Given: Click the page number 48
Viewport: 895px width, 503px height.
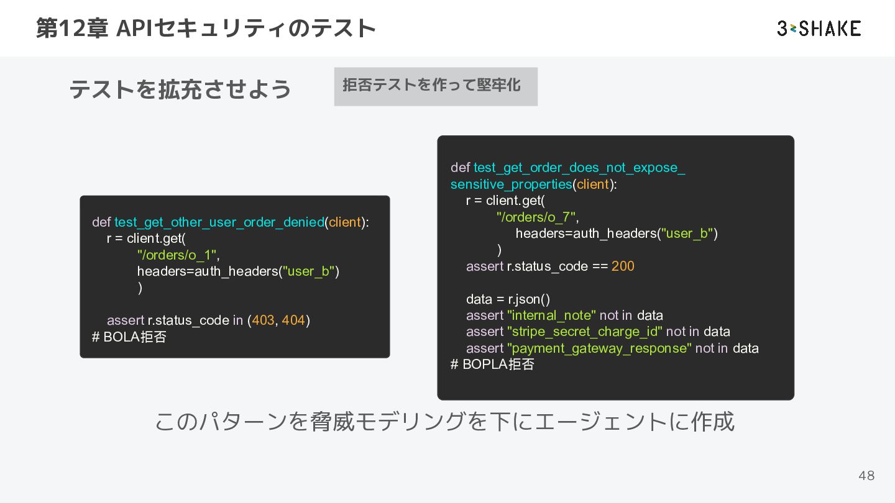Looking at the screenshot, I should point(866,476).
